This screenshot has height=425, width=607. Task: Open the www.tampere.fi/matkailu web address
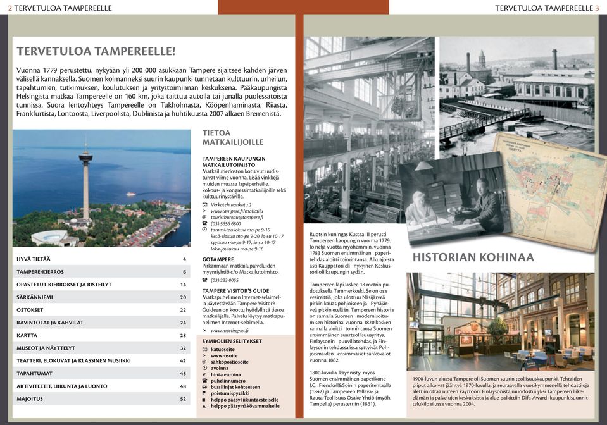click(237, 211)
